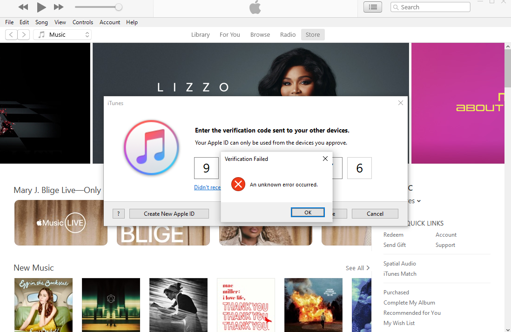Screen dimensions: 511x332
Task: Open the Purchased link
Action: (396, 292)
